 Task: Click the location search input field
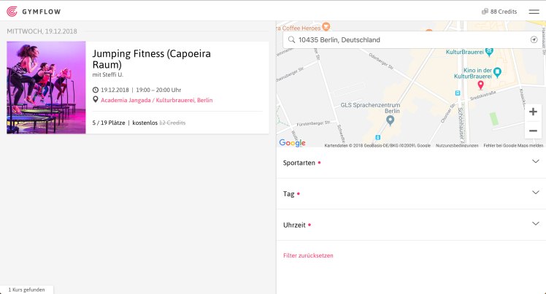coord(409,39)
